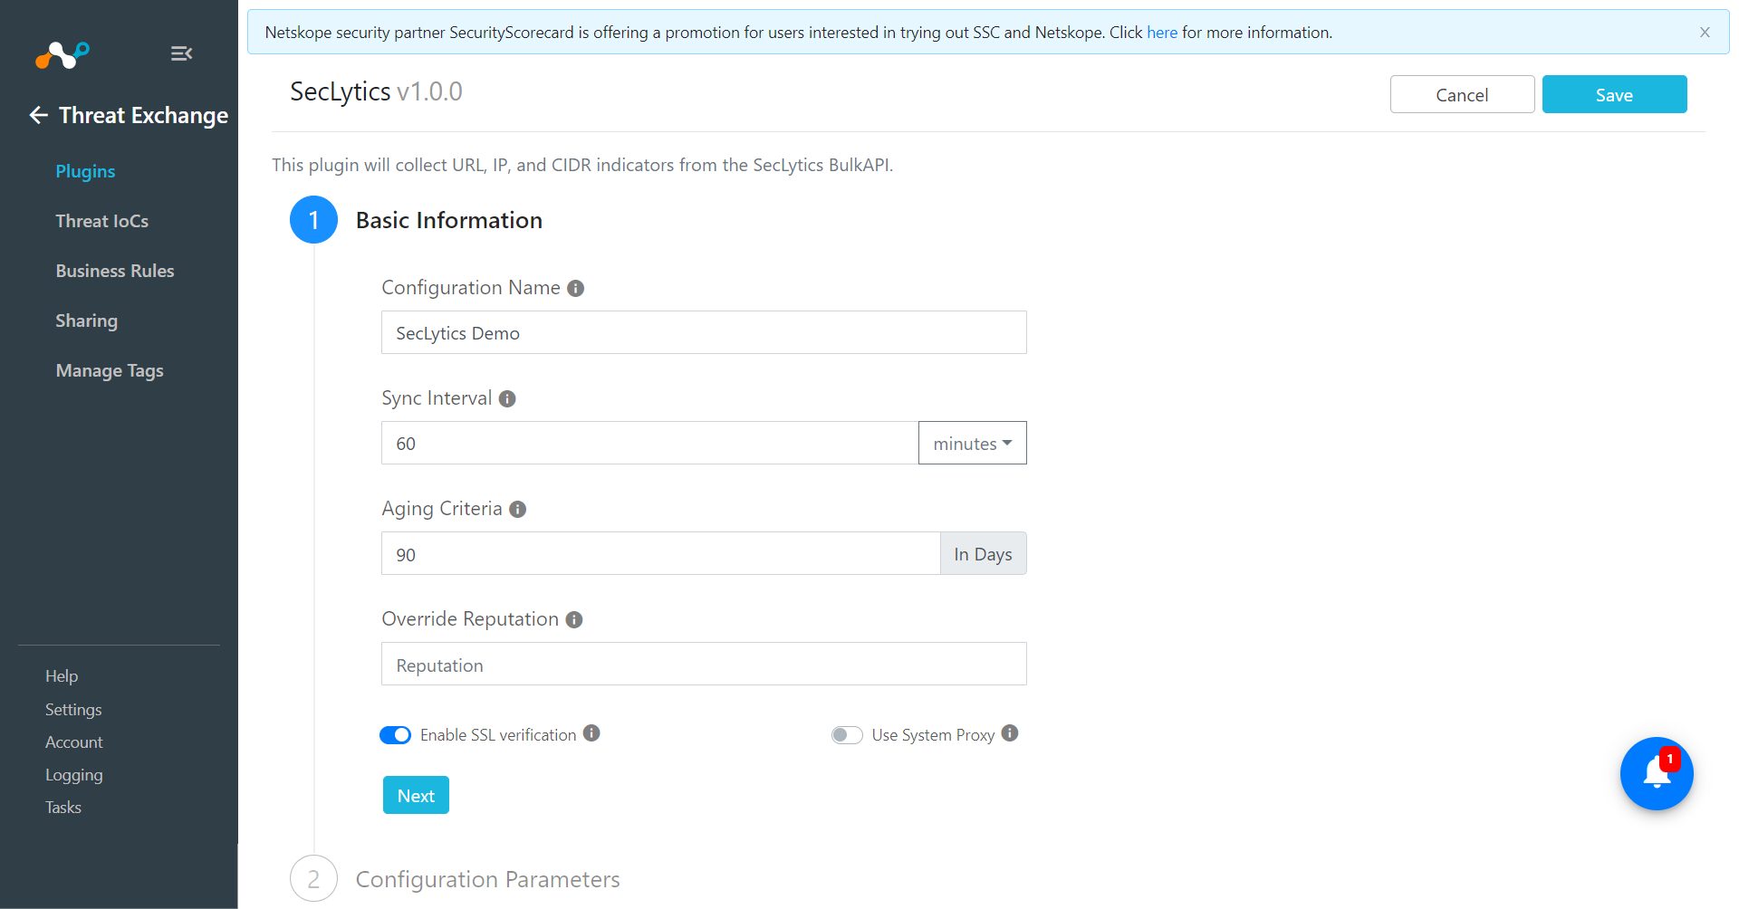Open Threat IoCs in sidebar
The image size is (1739, 909).
102,221
